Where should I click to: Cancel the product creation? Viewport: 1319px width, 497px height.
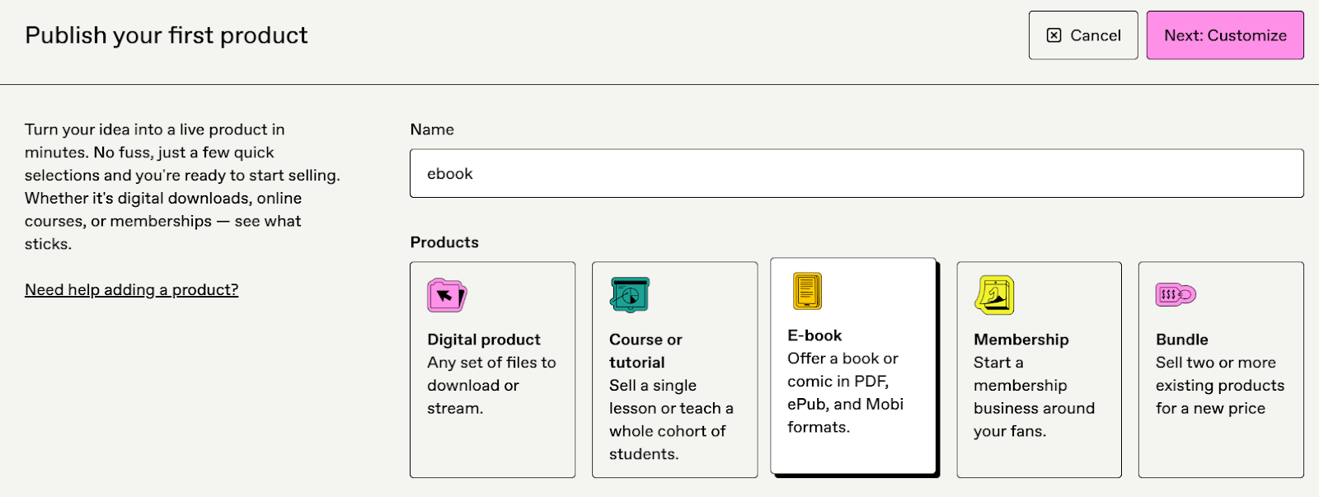1083,35
